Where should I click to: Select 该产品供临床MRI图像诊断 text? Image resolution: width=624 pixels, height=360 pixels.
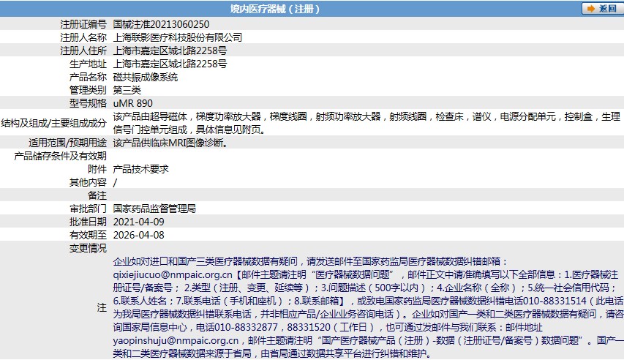click(170, 143)
